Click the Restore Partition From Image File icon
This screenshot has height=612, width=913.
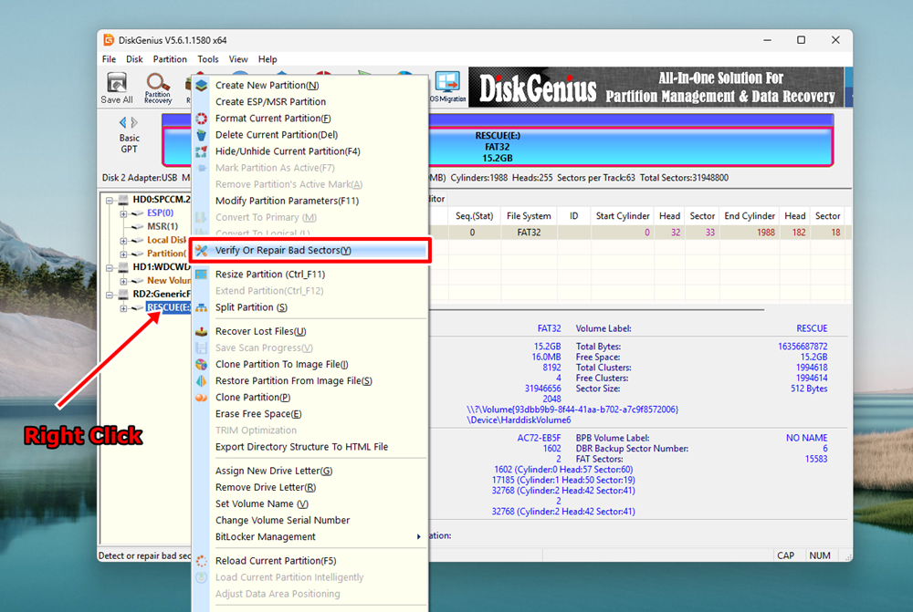[x=202, y=381]
